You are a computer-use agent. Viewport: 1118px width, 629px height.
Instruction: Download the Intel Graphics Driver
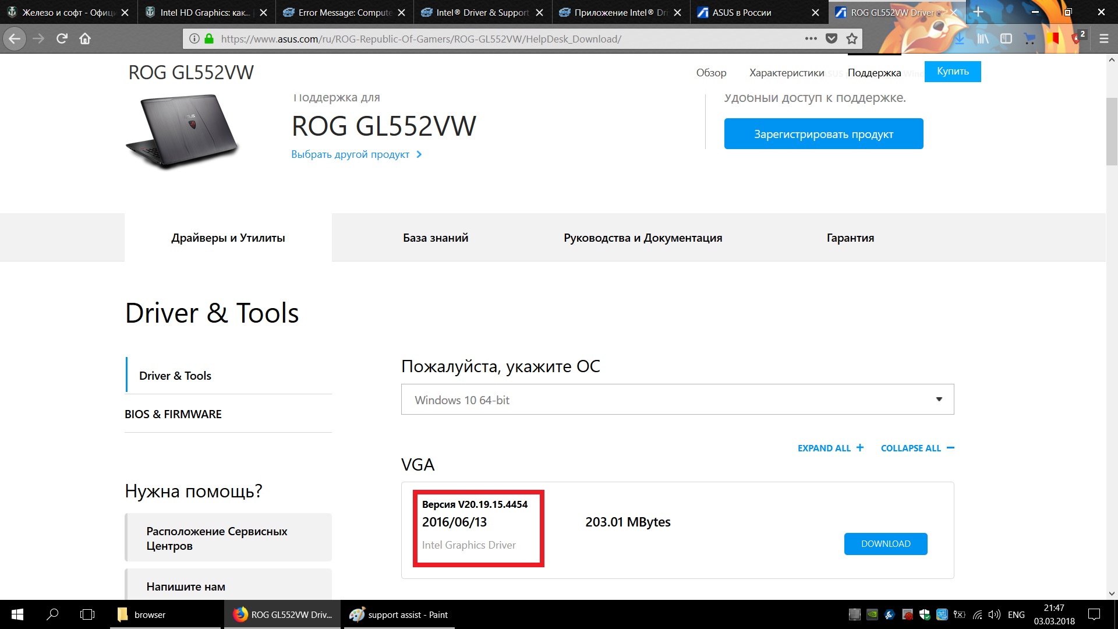pos(886,544)
